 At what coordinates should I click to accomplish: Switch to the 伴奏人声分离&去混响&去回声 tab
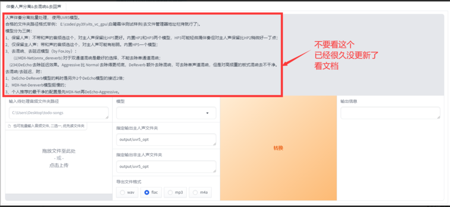[x=34, y=6]
